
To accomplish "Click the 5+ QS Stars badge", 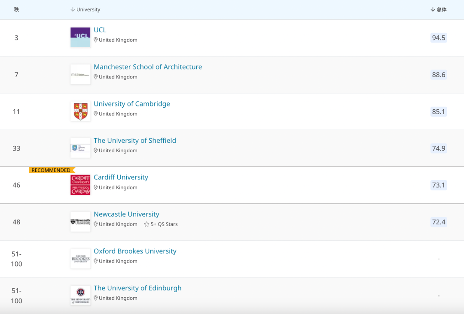I will 161,224.
